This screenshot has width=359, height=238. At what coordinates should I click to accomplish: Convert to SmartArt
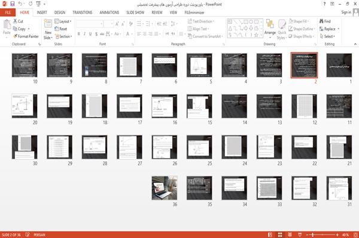point(205,36)
